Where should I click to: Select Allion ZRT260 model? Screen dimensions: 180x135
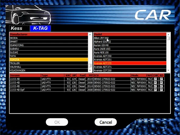tap(130, 38)
